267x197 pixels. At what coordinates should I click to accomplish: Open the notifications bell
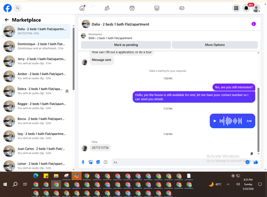click(x=246, y=8)
